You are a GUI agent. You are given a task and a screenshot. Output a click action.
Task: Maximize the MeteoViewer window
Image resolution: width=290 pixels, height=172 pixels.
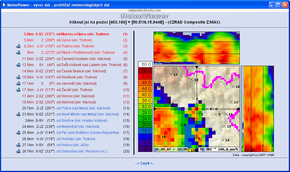click(x=279, y=5)
